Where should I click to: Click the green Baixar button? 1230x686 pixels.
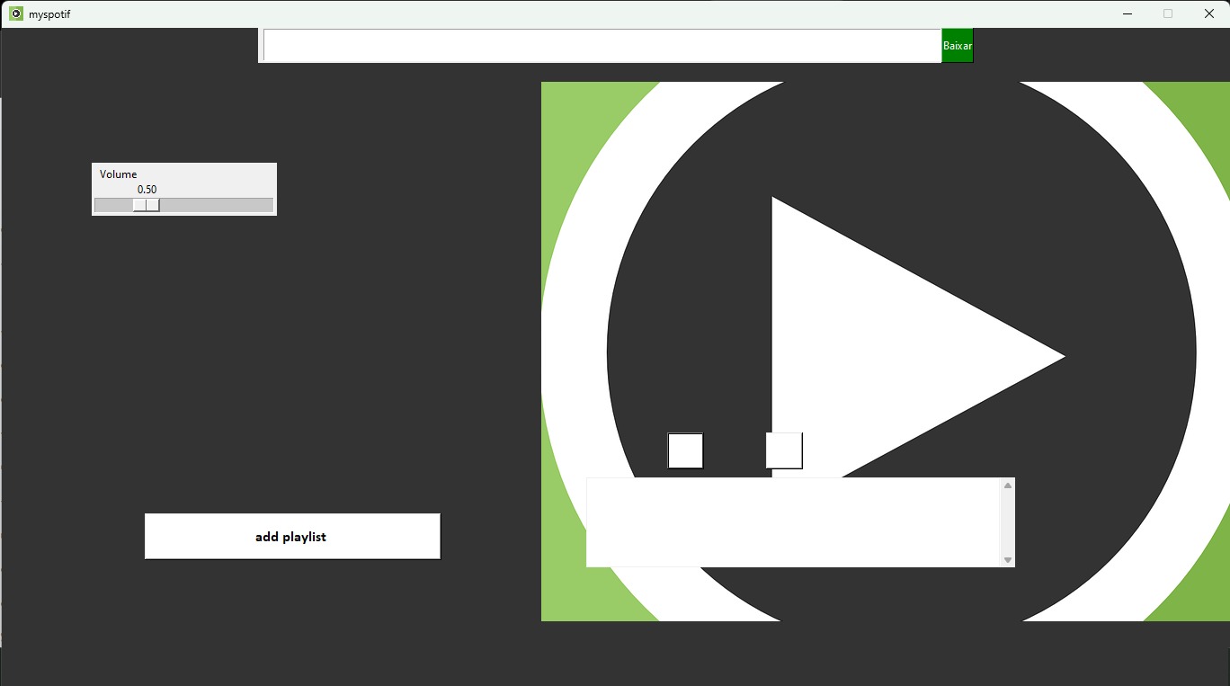pos(957,46)
